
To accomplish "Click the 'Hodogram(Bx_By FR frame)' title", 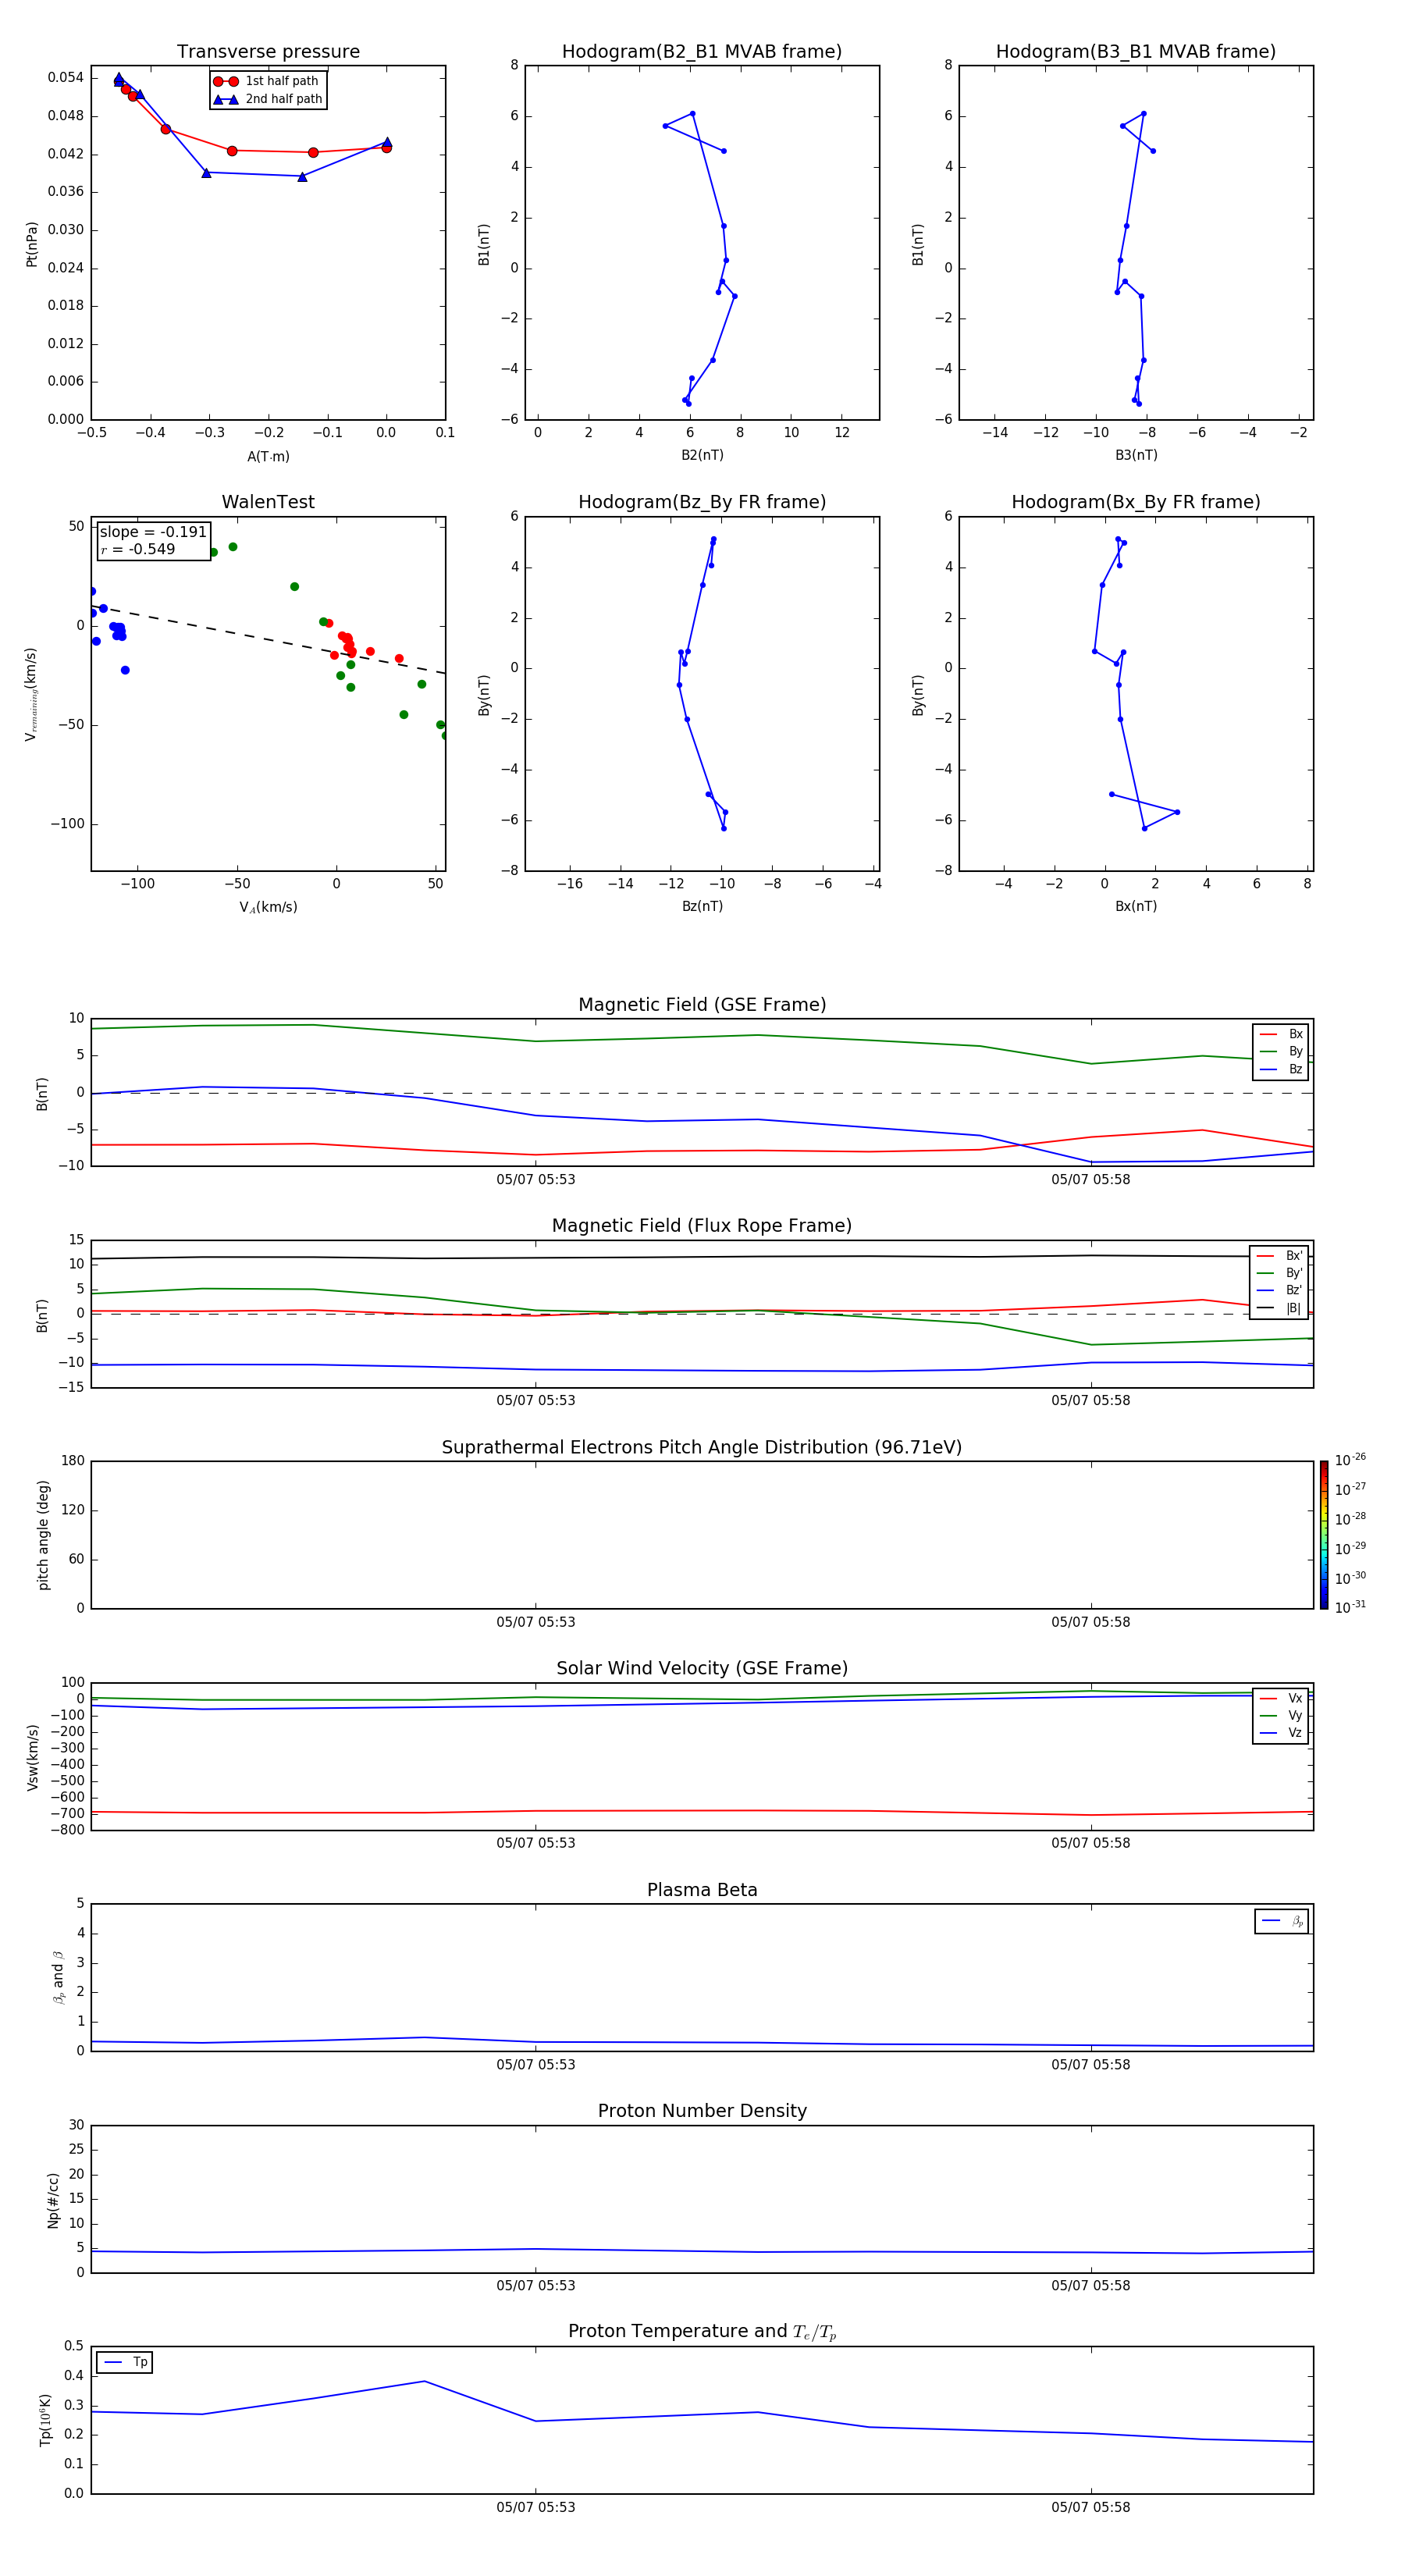I will tap(1136, 502).
